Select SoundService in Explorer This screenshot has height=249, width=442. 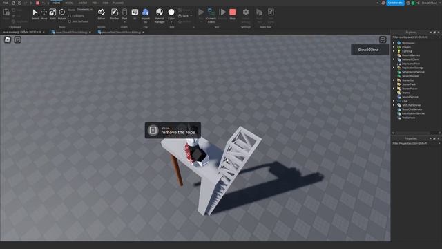tap(410, 97)
